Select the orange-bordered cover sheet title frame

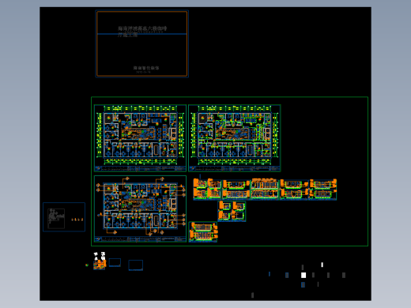click(x=142, y=43)
